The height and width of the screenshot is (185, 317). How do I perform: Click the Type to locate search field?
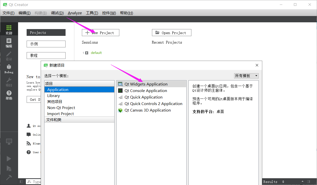click(x=34, y=182)
